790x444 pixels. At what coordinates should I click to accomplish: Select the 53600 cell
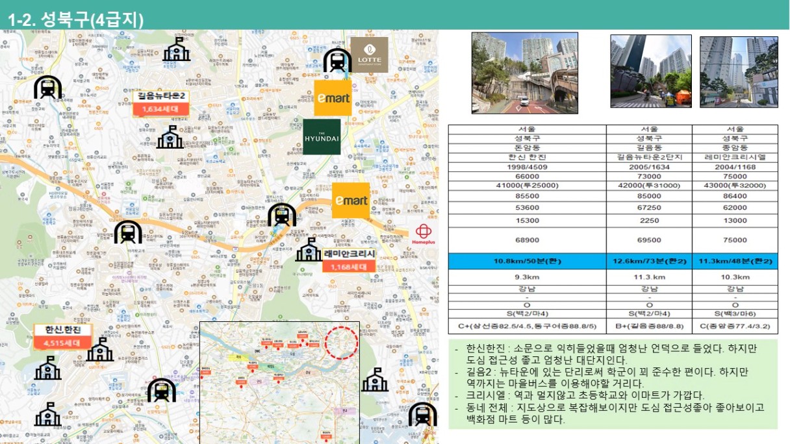tap(527, 208)
